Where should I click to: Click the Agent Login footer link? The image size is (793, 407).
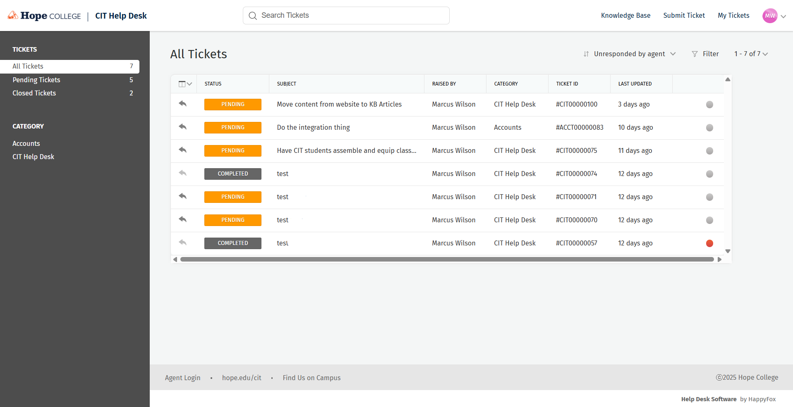click(182, 378)
